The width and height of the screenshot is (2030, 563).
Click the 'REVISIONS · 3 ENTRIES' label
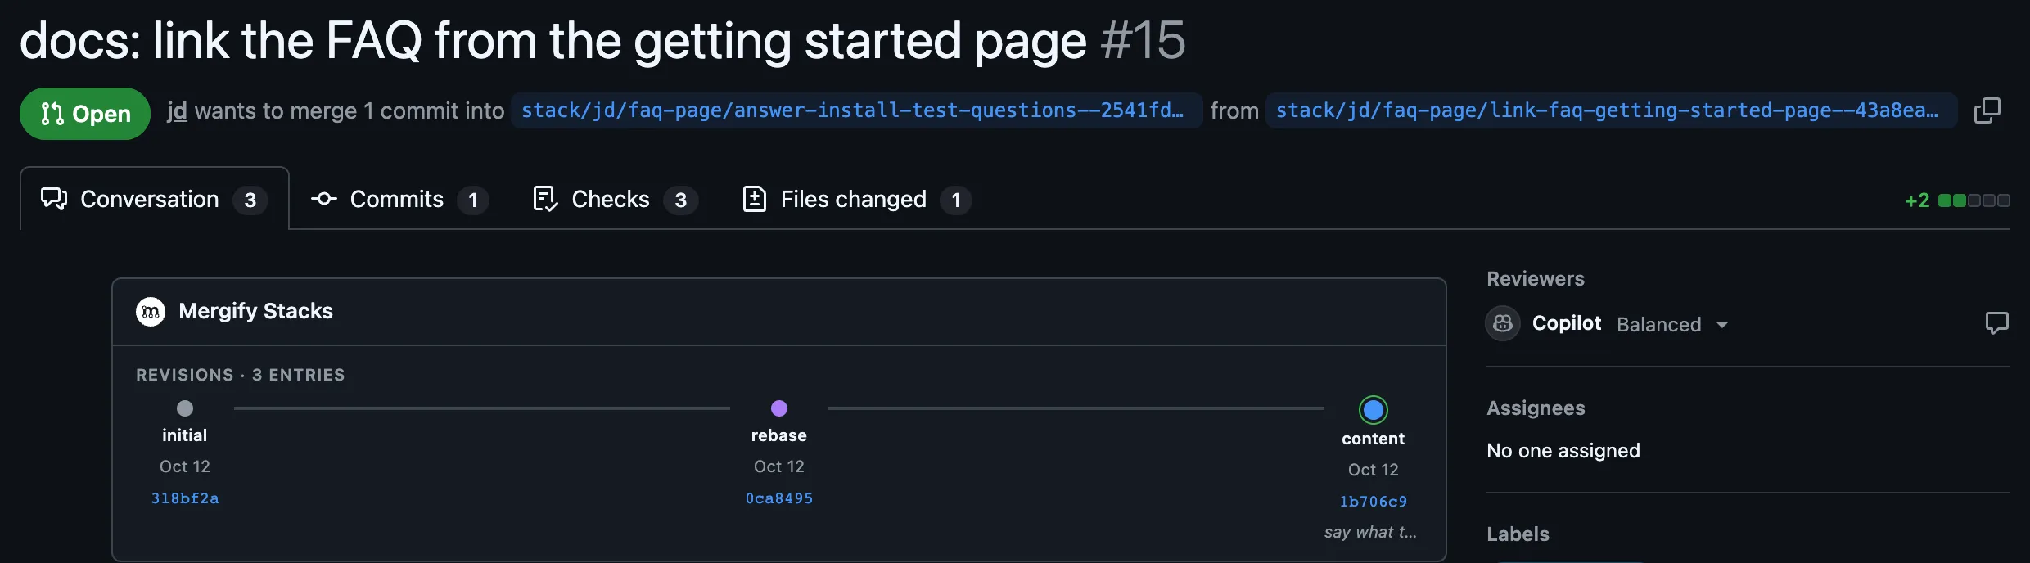tap(241, 375)
